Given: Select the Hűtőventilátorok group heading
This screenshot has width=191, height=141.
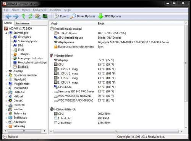Looking at the screenshot, I should [63, 109].
